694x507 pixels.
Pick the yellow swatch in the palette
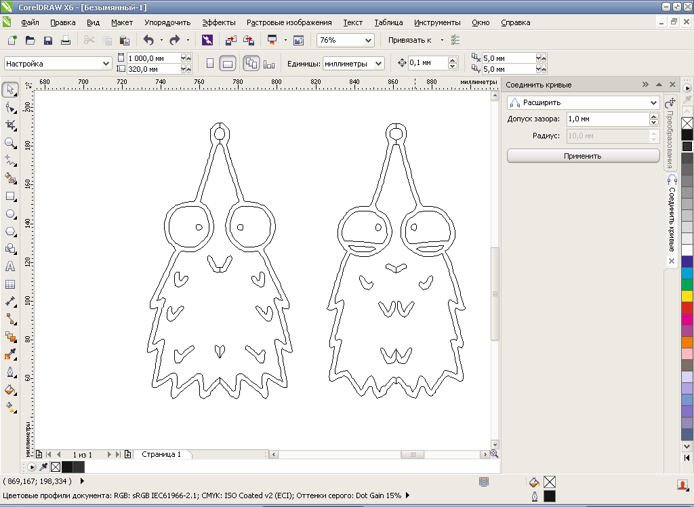point(687,296)
